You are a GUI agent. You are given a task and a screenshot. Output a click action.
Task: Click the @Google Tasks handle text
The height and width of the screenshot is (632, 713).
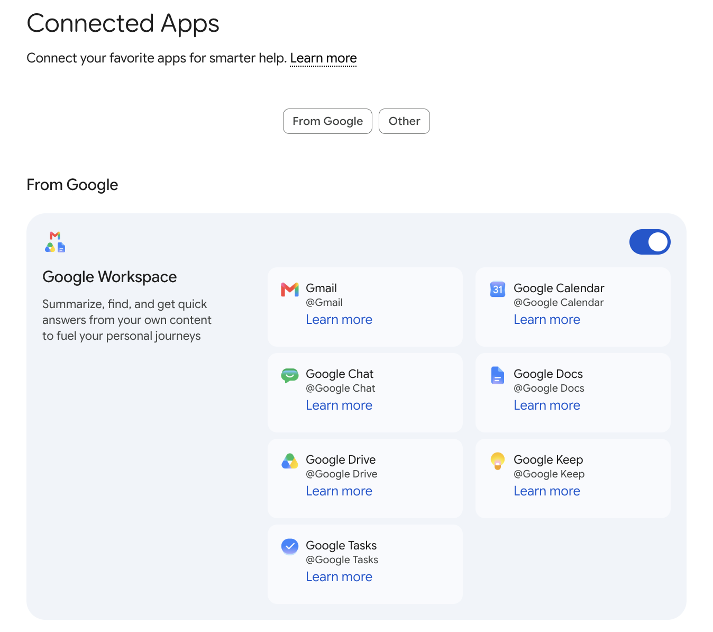coord(342,559)
